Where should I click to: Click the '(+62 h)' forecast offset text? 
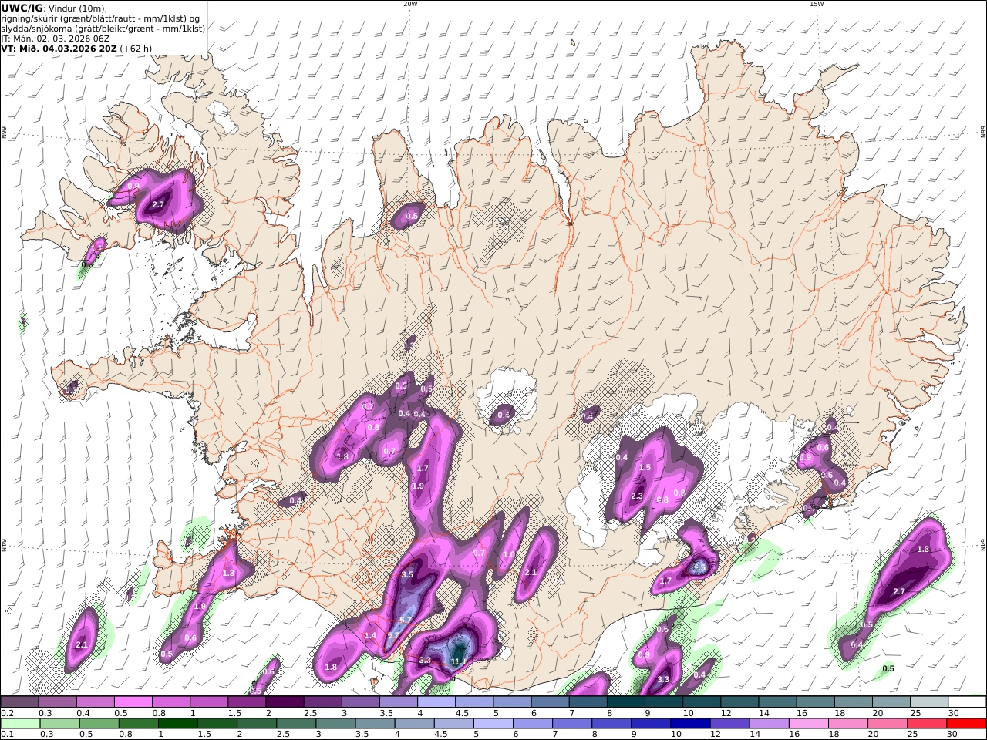[x=136, y=48]
